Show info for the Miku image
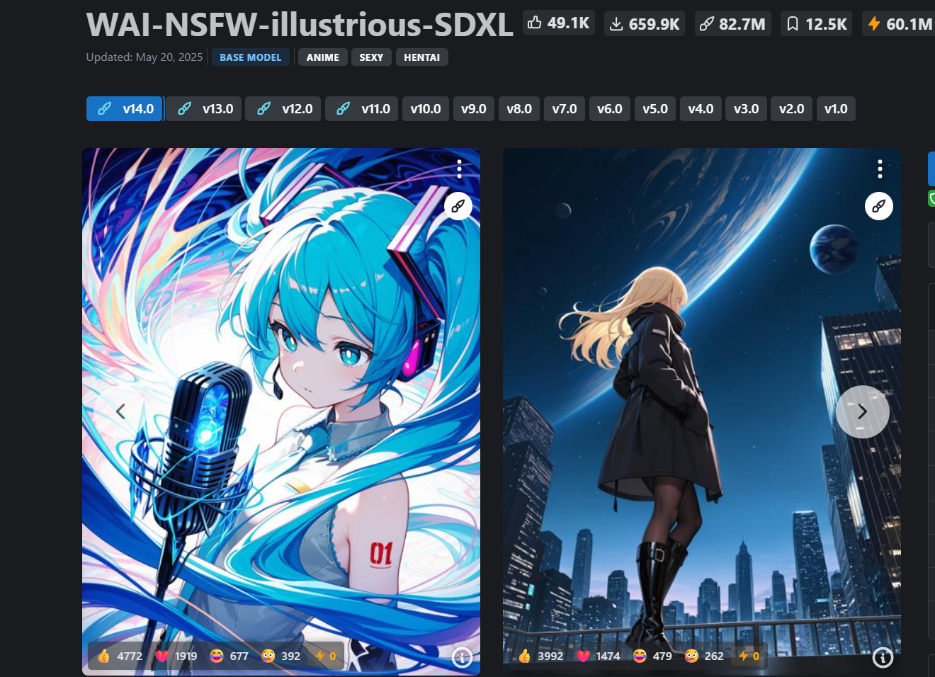 [462, 658]
